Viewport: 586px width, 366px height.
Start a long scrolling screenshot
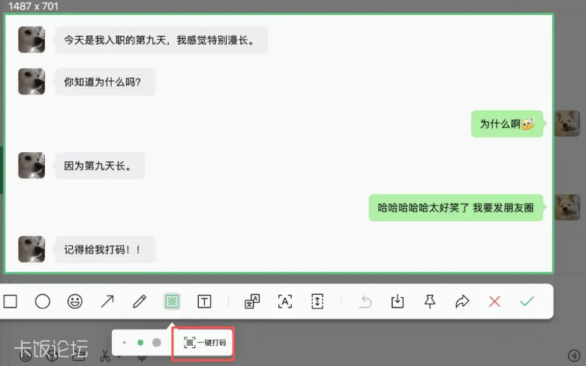[x=317, y=301]
